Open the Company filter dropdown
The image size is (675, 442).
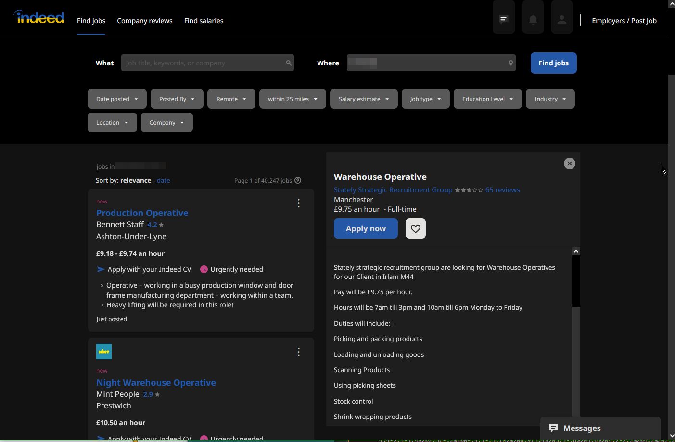[167, 123]
